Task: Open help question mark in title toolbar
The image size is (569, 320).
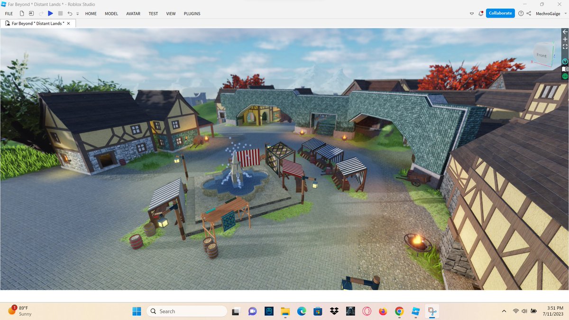Action: 521,14
